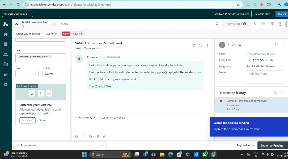Insert emoji with smiley icon
This screenshot has width=288, height=159.
pyautogui.click(x=91, y=136)
